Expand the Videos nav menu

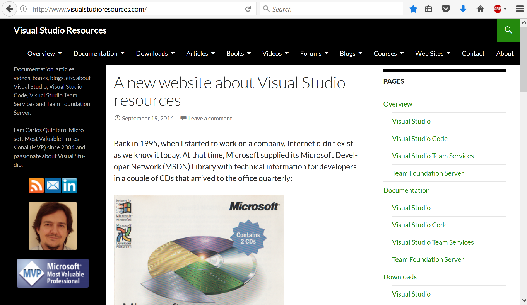(275, 53)
